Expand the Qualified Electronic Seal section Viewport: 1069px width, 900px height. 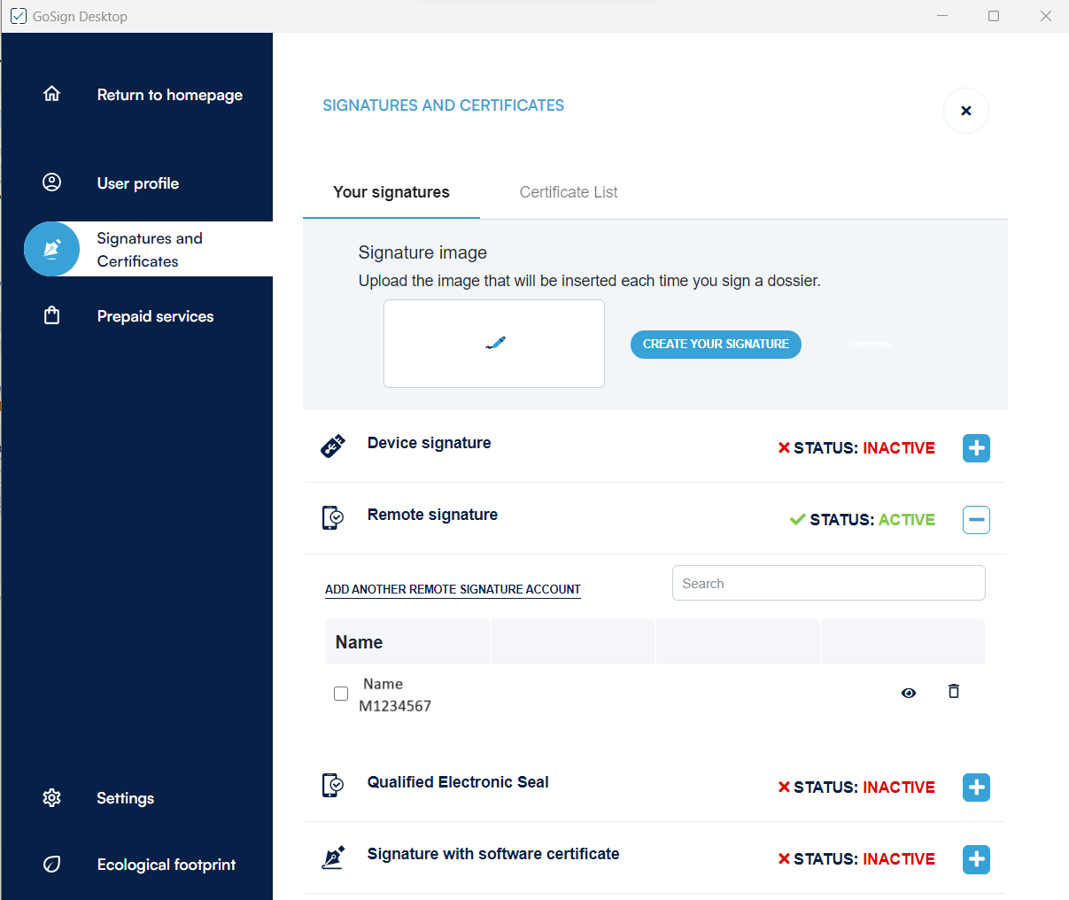click(976, 787)
